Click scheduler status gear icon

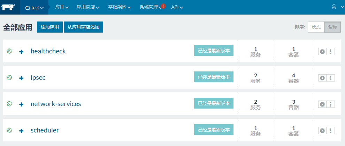click(9, 130)
